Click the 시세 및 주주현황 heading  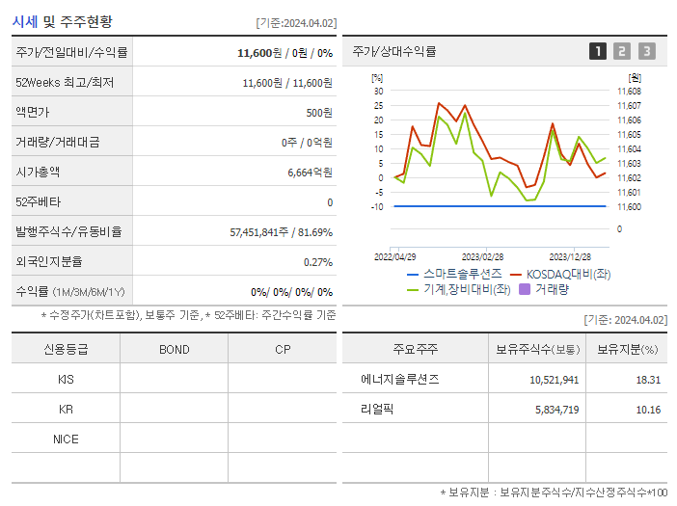tap(62, 21)
